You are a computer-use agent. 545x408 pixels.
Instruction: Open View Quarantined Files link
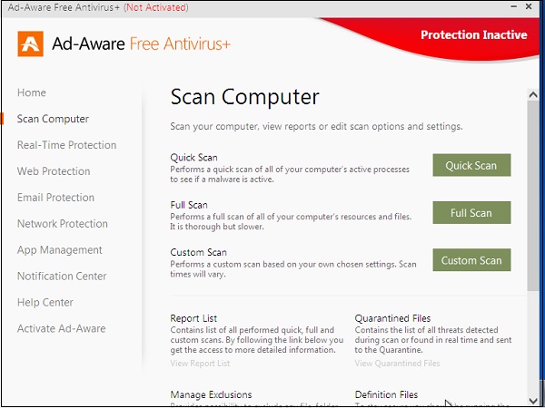397,364
